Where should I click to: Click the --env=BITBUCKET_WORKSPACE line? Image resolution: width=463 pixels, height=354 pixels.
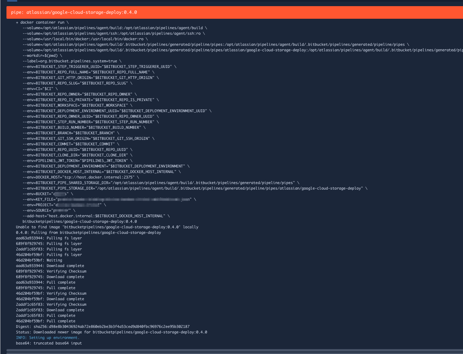78,105
